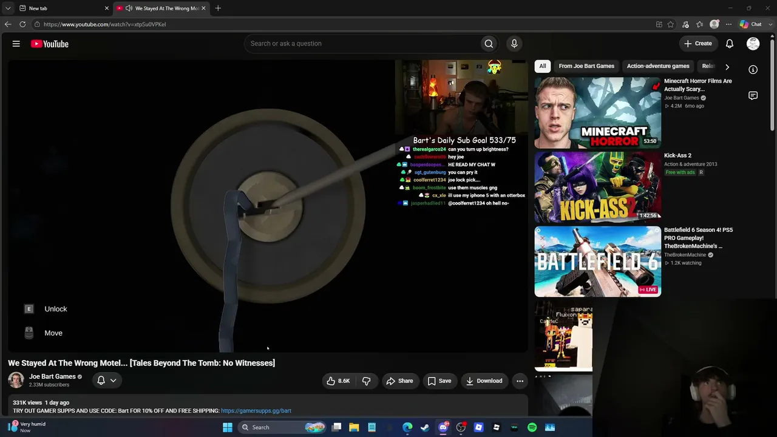This screenshot has height=437, width=777.
Task: Expand the Copilot Chat dropdown arrow
Action: pyautogui.click(x=769, y=24)
